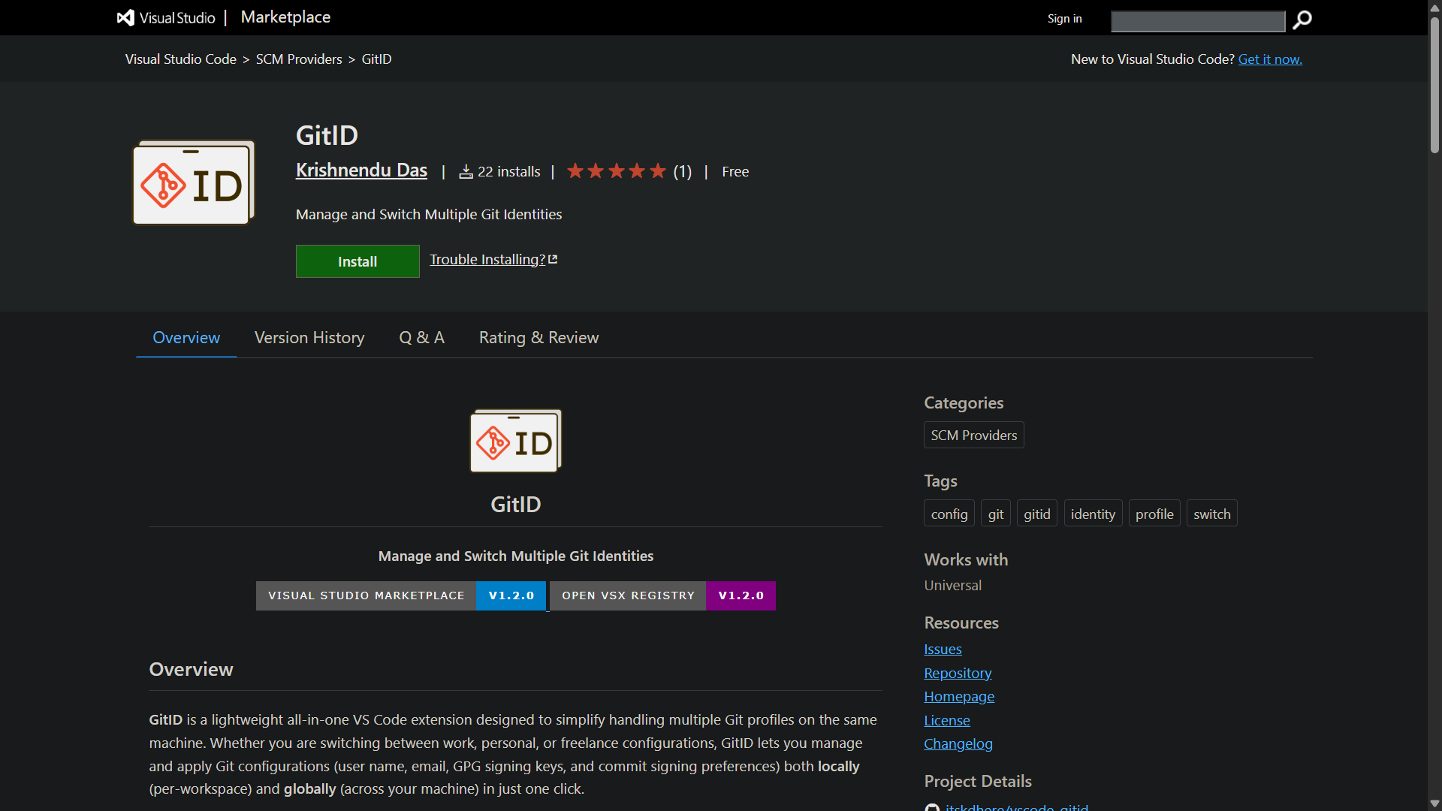
Task: Click in the Marketplace search field
Action: (1198, 21)
